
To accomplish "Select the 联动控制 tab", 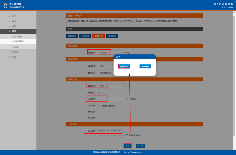I will (x=112, y=36).
